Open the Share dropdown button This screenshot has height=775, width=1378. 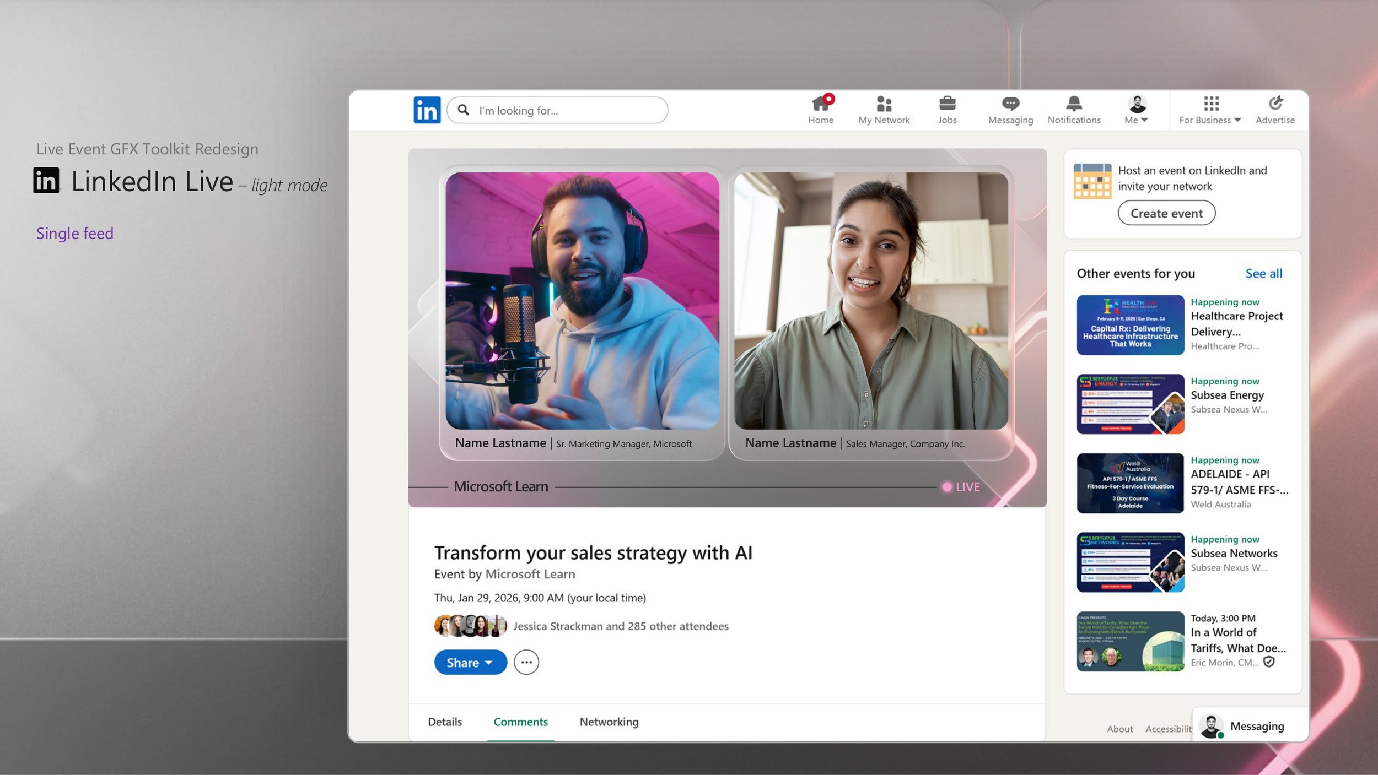[470, 662]
